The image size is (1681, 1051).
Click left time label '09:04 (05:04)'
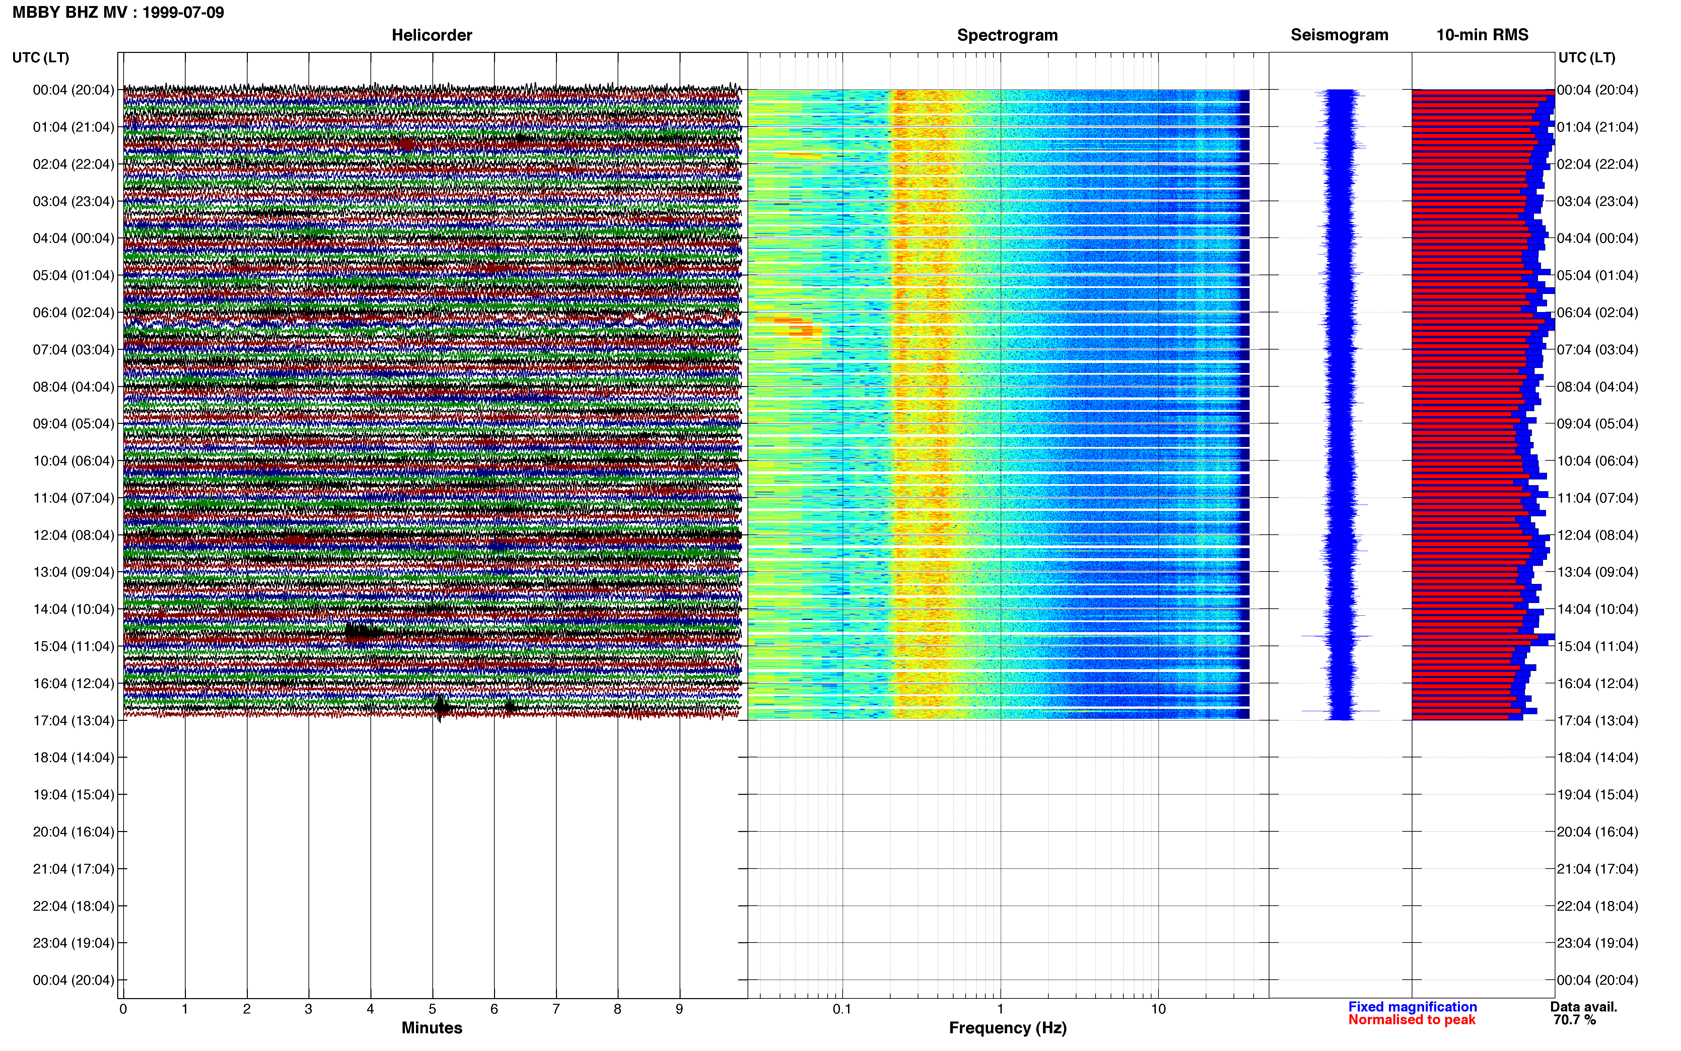73,424
